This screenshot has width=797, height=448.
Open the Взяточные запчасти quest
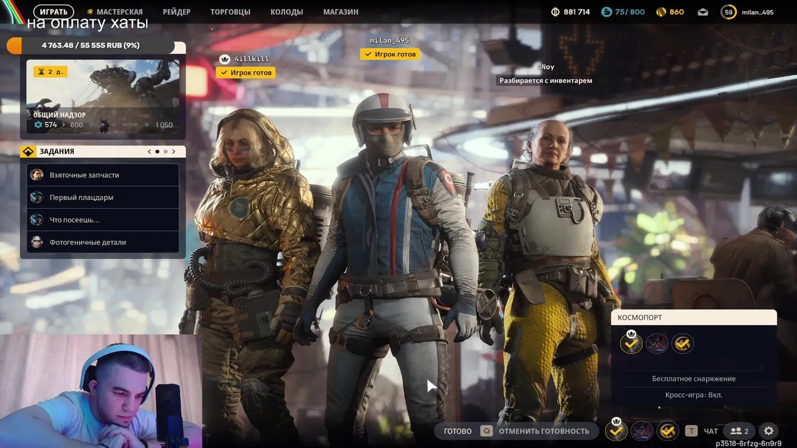[103, 175]
